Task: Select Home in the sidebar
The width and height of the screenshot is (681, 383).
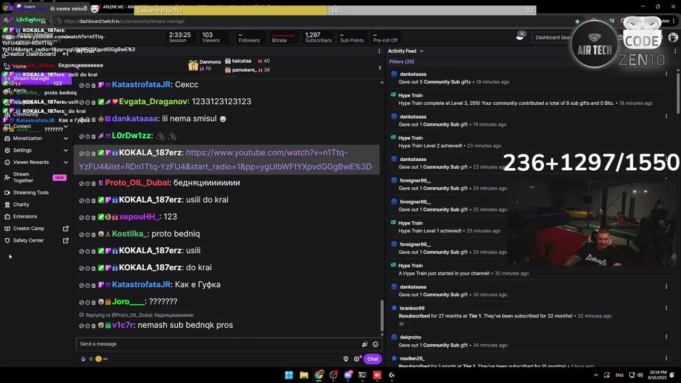Action: click(36, 66)
